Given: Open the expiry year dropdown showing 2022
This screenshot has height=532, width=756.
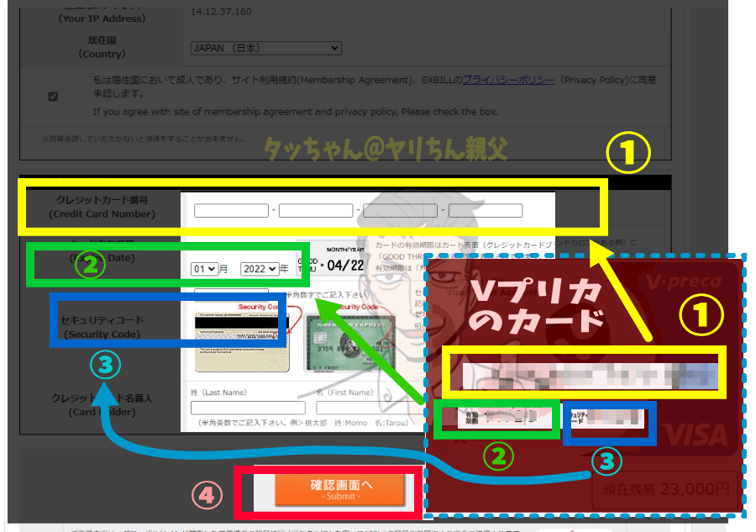Looking at the screenshot, I should pyautogui.click(x=260, y=269).
